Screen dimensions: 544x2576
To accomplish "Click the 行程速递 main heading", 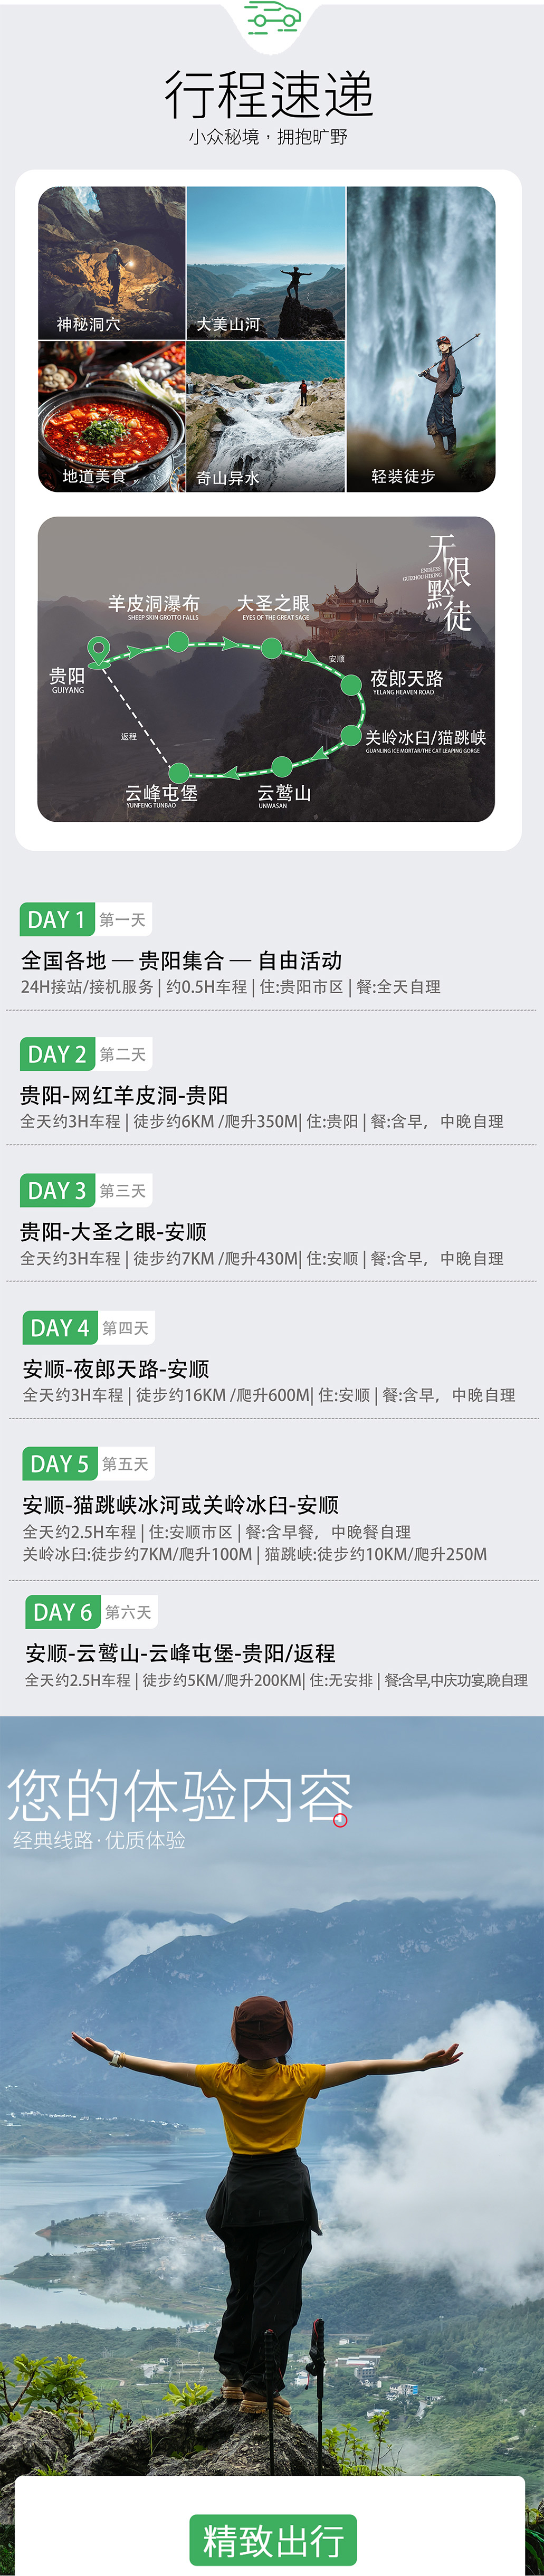I will click(269, 95).
